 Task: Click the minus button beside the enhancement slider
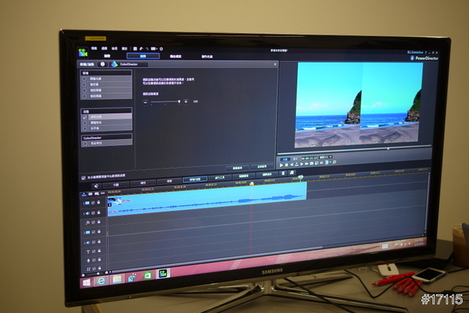145,102
